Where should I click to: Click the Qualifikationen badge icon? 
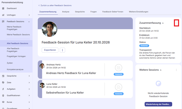click(3, 95)
